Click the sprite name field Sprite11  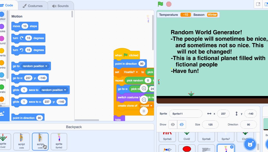[186, 114]
